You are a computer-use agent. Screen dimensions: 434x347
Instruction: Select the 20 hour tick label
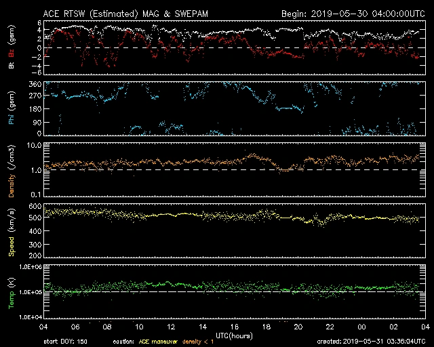tap(298, 327)
